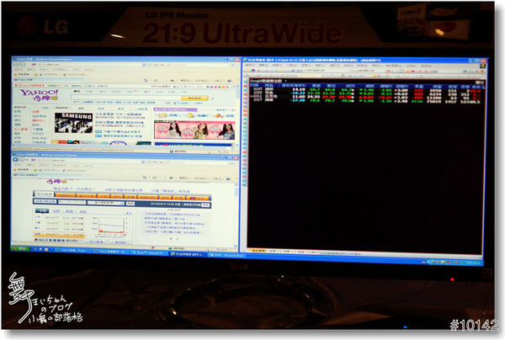The width and height of the screenshot is (505, 340).
Task: Switch to the first Yahoo taskbar button
Action: click(73, 251)
